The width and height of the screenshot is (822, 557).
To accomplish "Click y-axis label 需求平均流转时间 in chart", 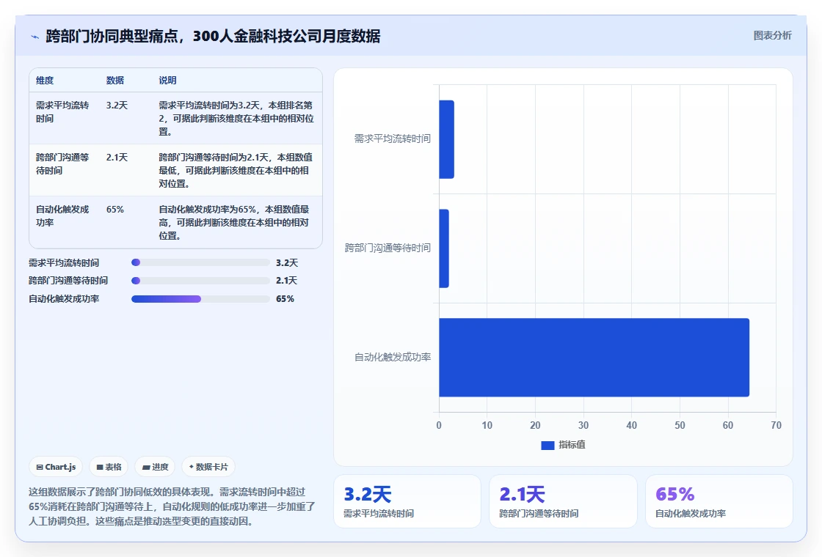I will coord(393,139).
